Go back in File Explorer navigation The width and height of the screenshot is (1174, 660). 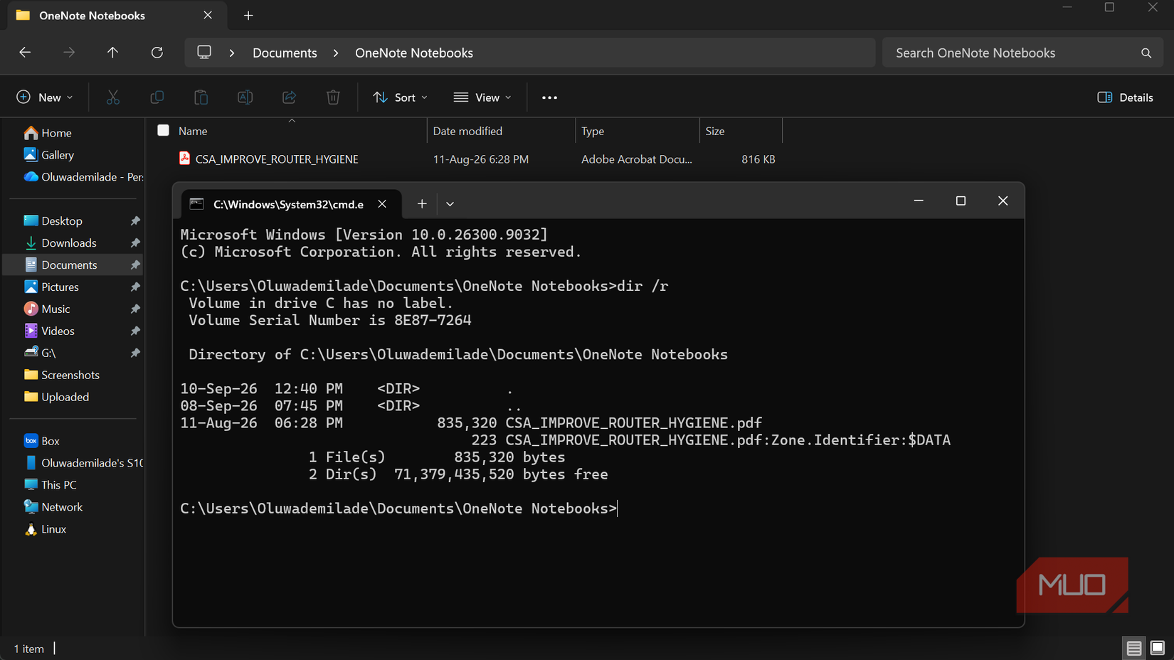(25, 53)
